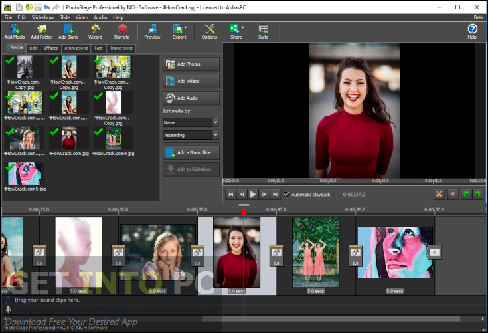Click the scroll right arrow on timeline scrollbar

tap(483, 318)
